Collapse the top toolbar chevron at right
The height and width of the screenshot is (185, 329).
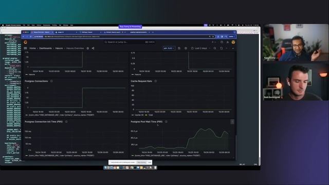(x=233, y=48)
